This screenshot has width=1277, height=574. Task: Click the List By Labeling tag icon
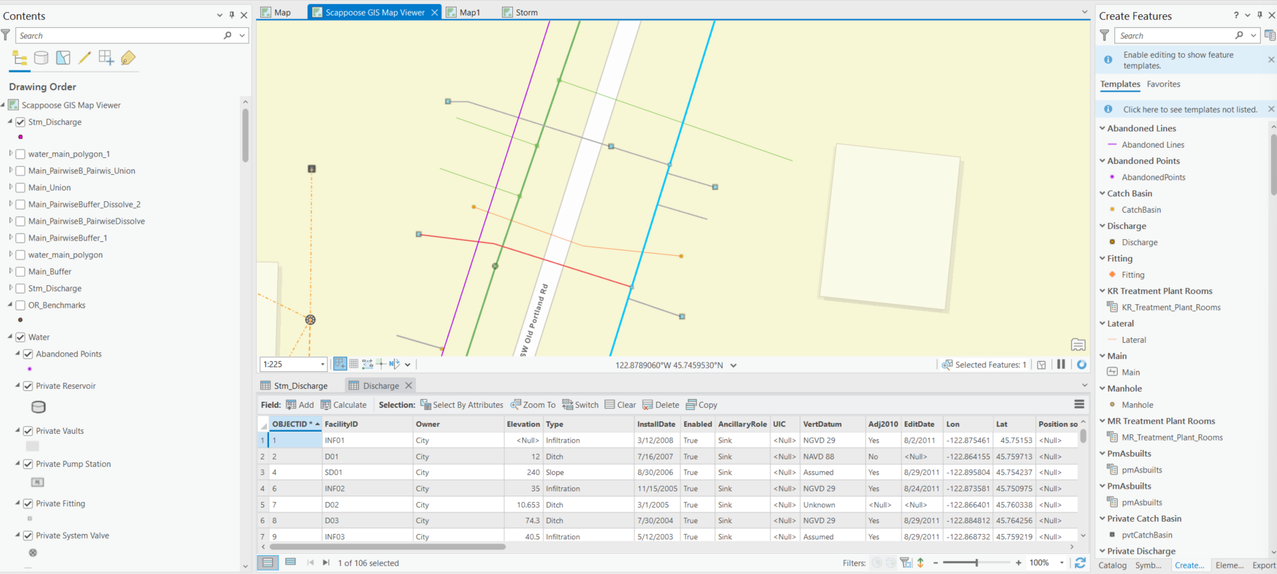tap(128, 58)
